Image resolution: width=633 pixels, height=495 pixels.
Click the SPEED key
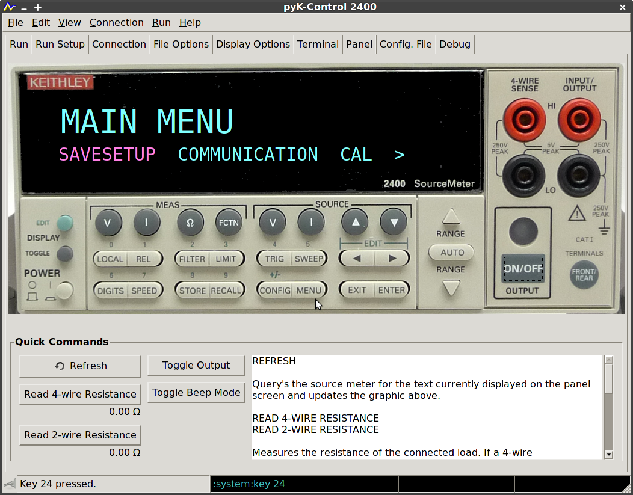(144, 291)
